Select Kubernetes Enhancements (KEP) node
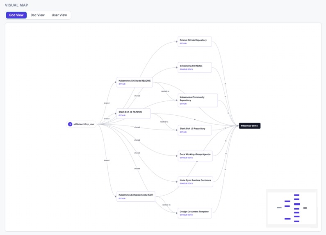This screenshot has height=235, width=326. tap(136, 196)
